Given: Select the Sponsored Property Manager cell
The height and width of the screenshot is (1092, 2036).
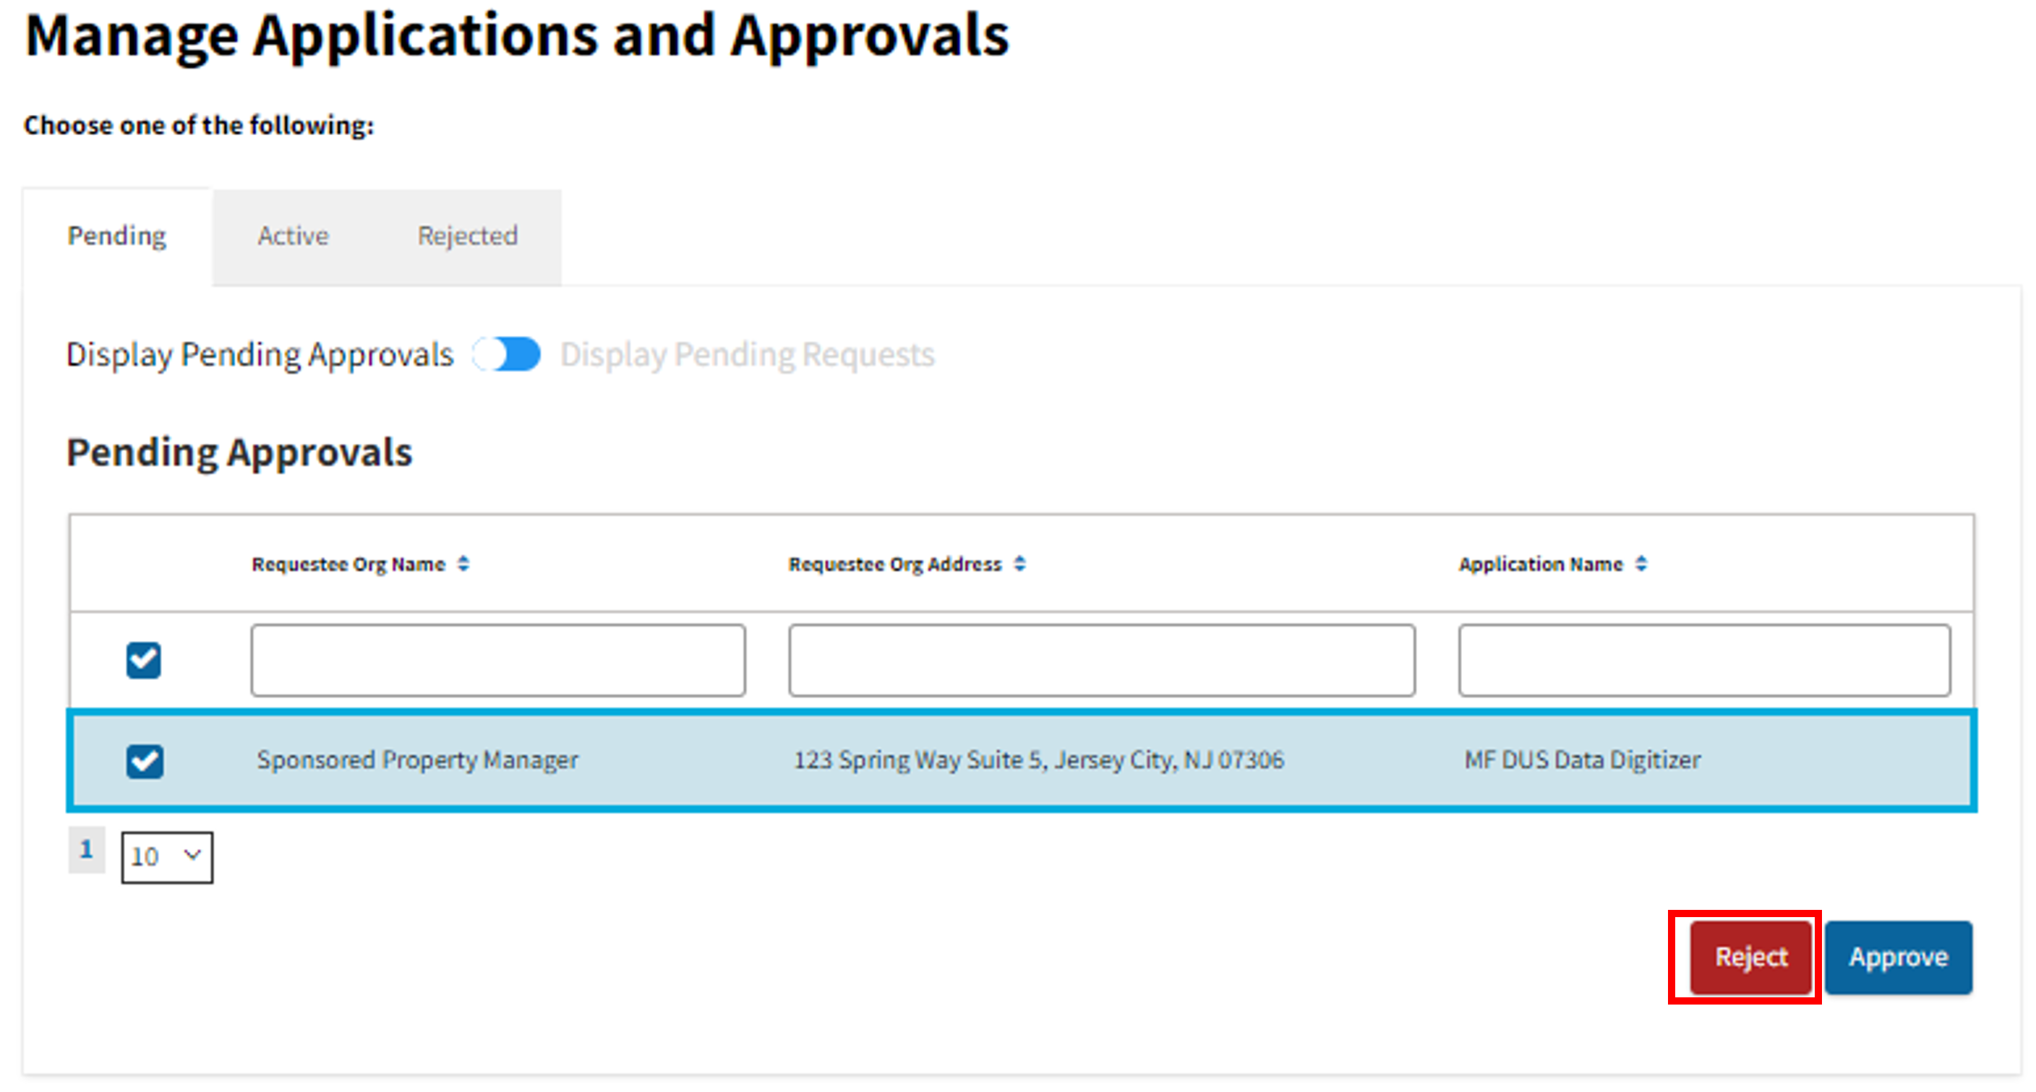Looking at the screenshot, I should coord(417,760).
